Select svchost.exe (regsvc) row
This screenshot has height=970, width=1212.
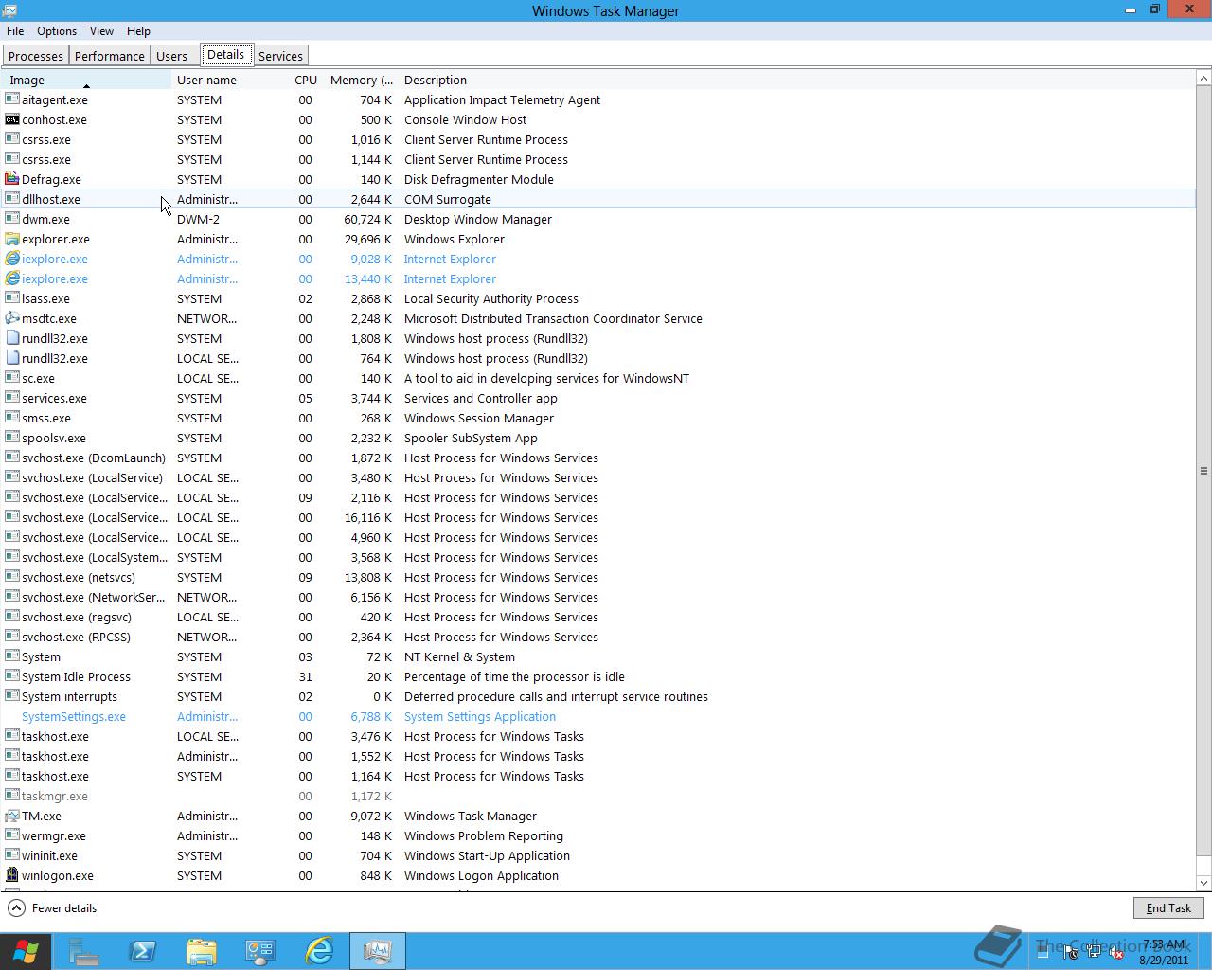pyautogui.click(x=598, y=617)
